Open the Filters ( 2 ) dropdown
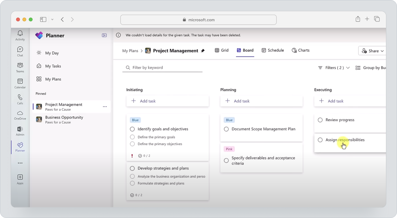 [x=333, y=68]
